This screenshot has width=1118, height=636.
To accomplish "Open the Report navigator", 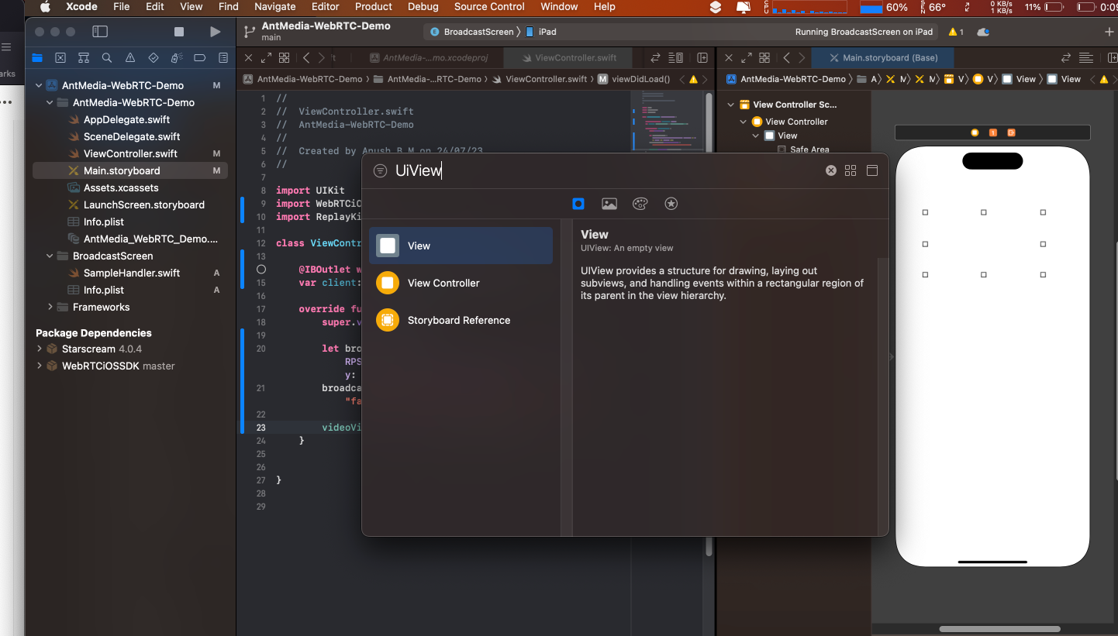I will (x=223, y=58).
